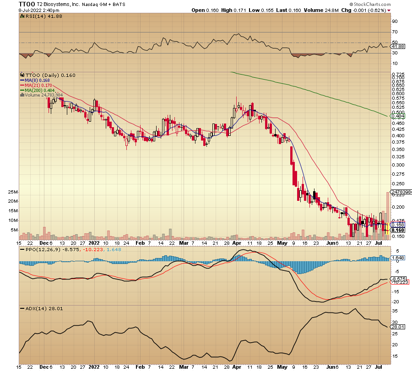Click the red MA(21) 0.170 legend entry
Image resolution: width=412 pixels, height=371 pixels.
point(36,86)
